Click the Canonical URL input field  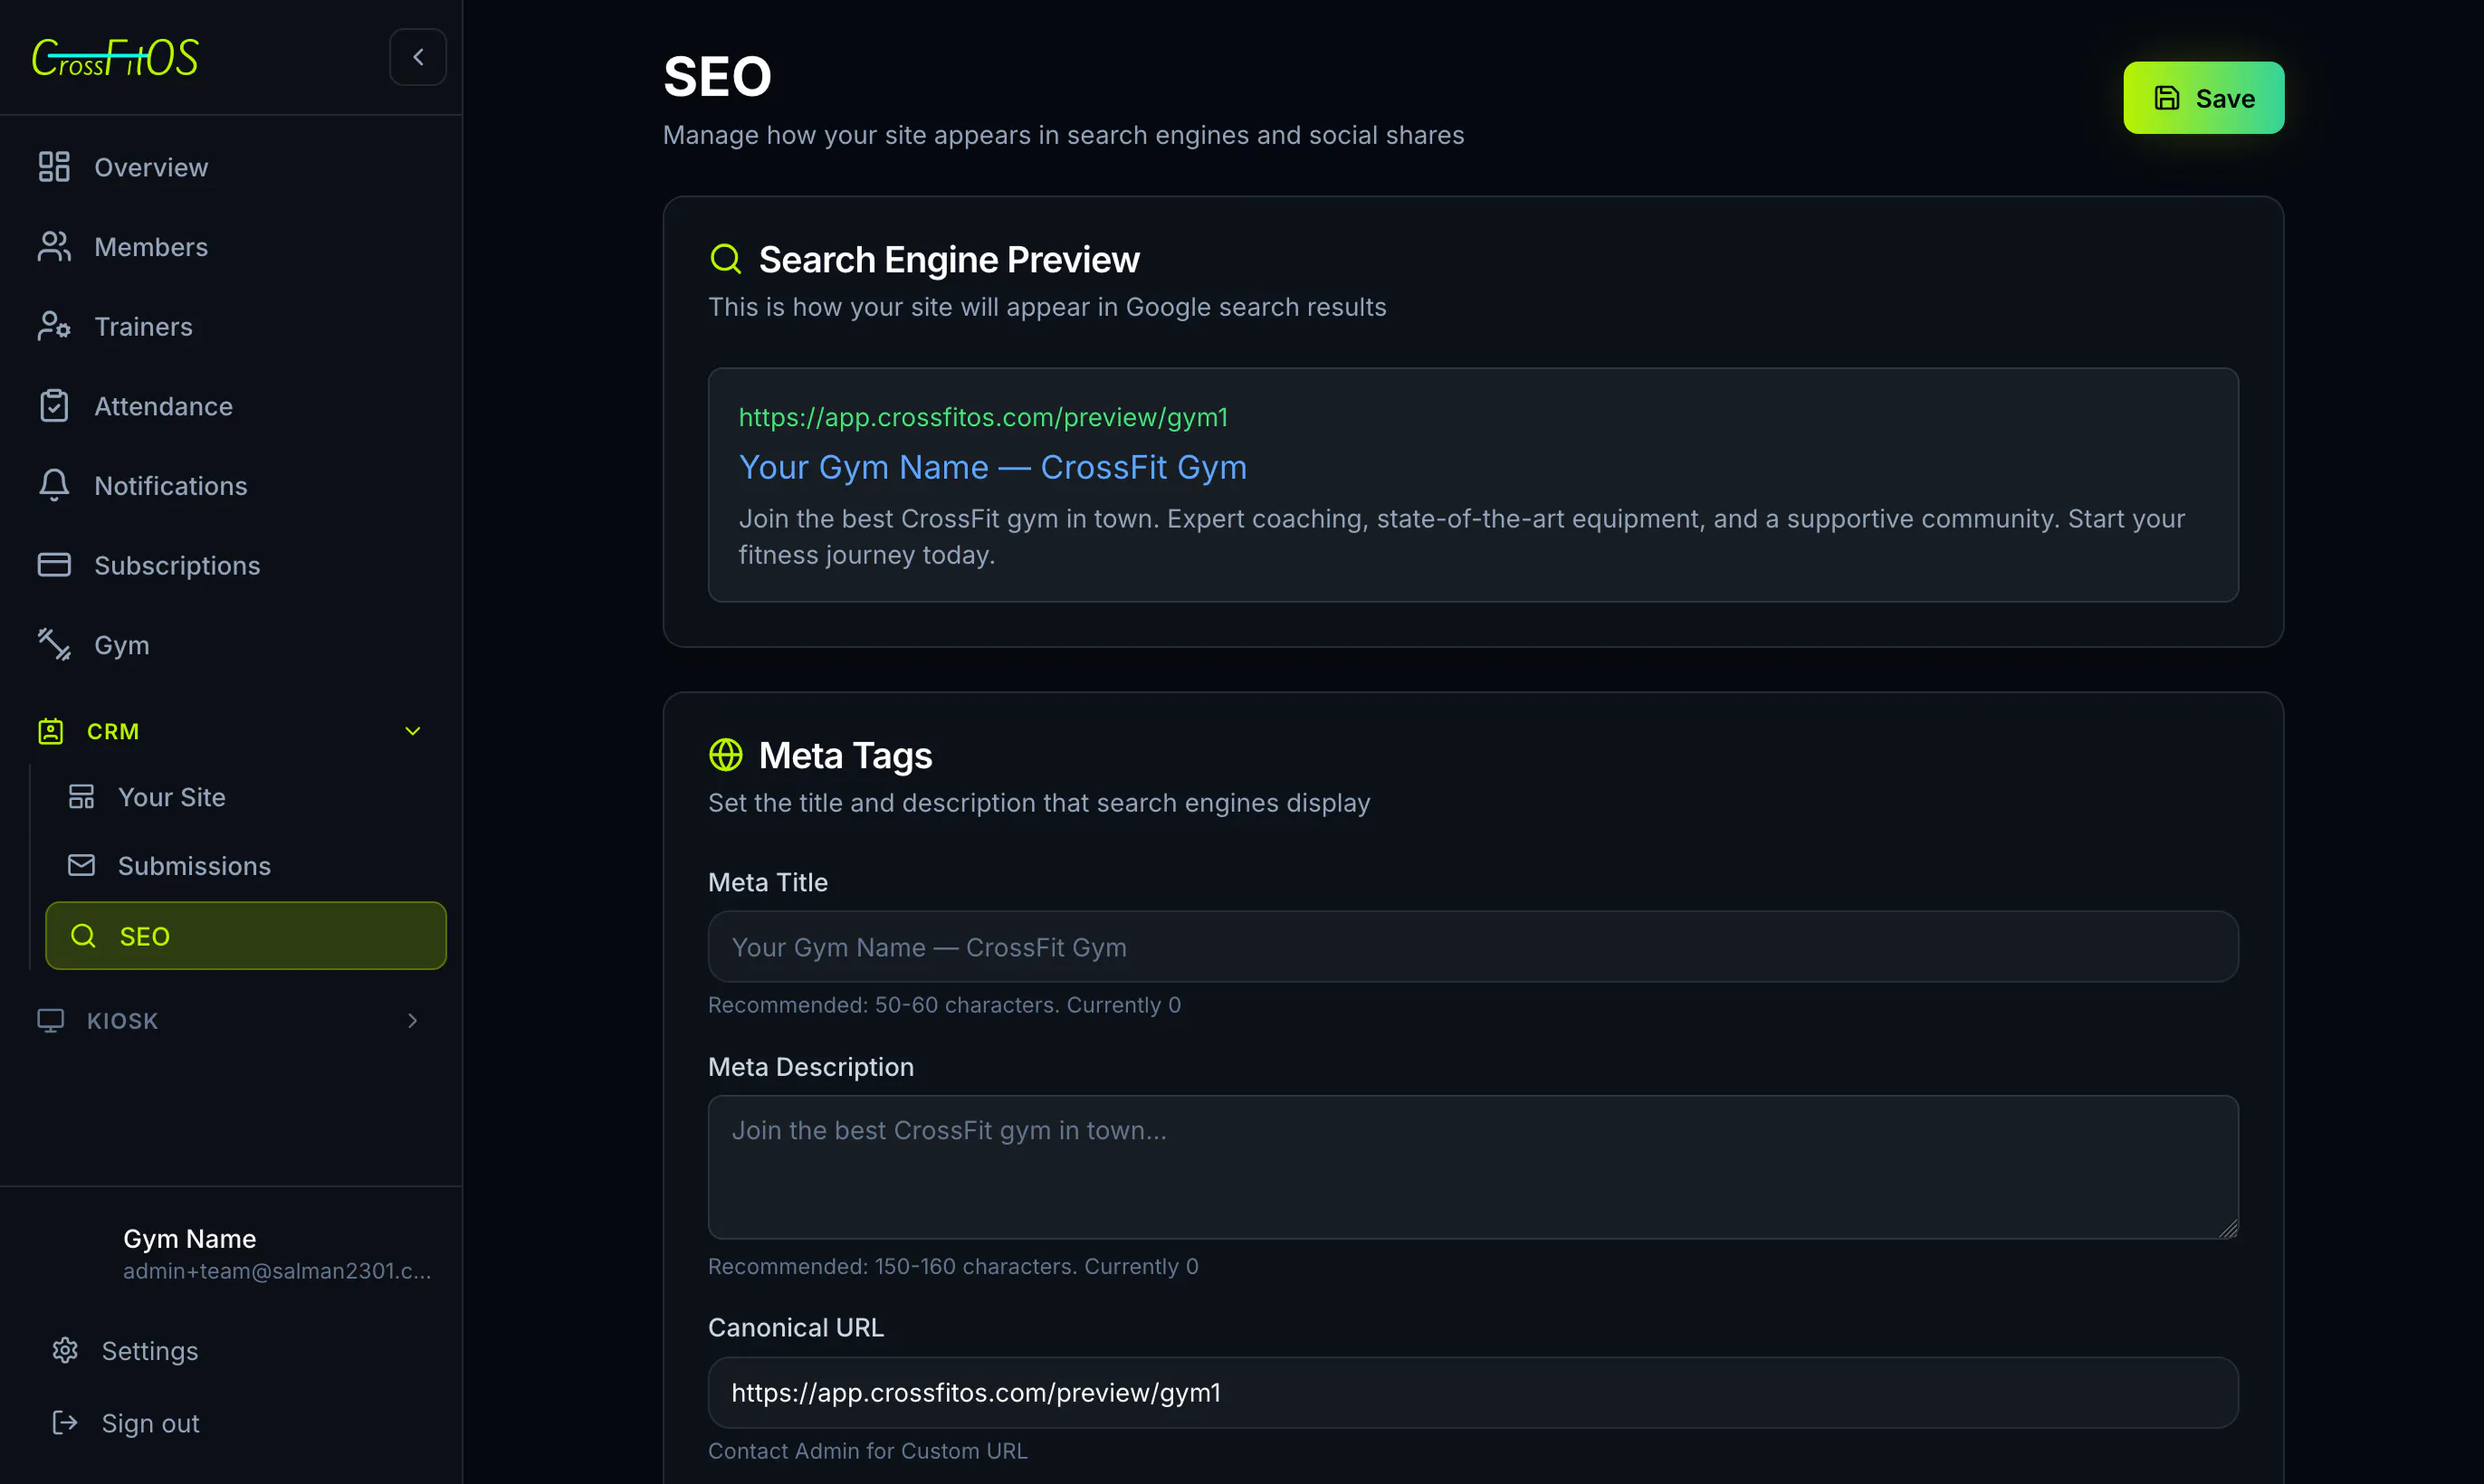click(x=1473, y=1392)
